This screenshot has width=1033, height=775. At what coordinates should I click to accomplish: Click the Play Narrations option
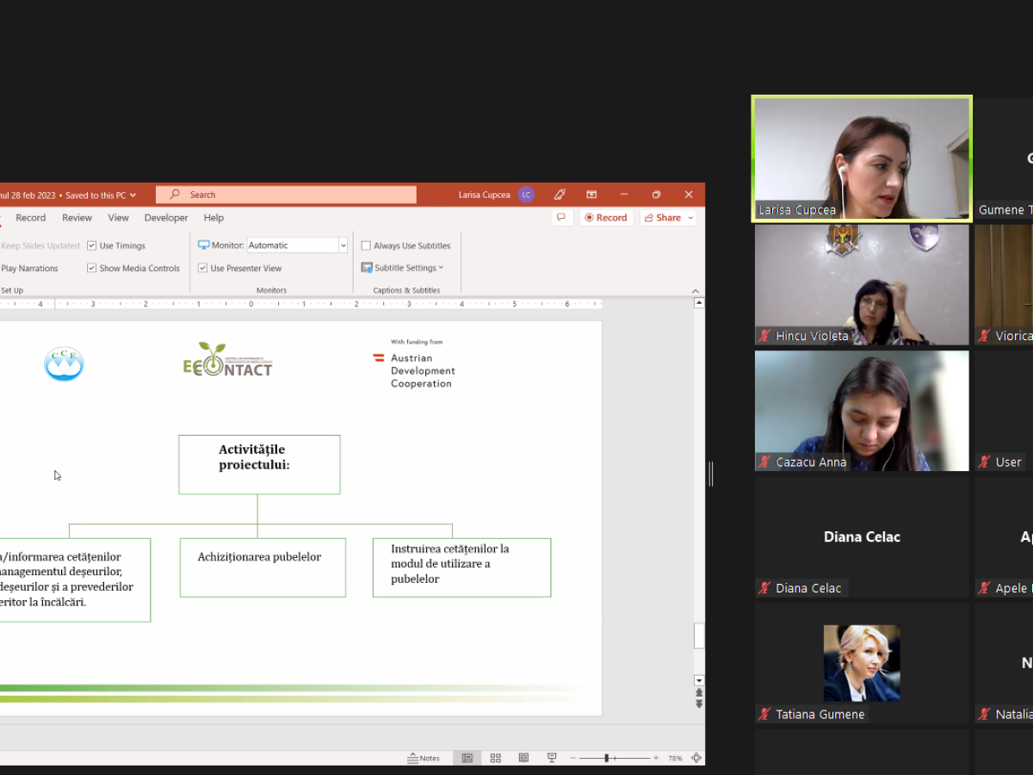click(x=29, y=268)
